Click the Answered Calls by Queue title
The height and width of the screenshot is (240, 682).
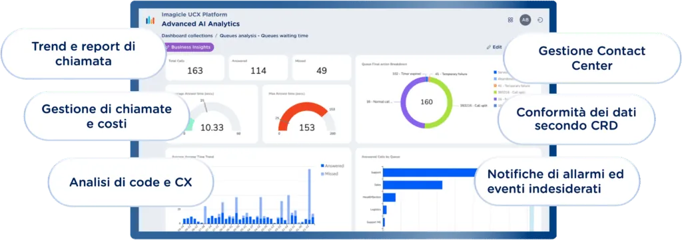coord(380,156)
